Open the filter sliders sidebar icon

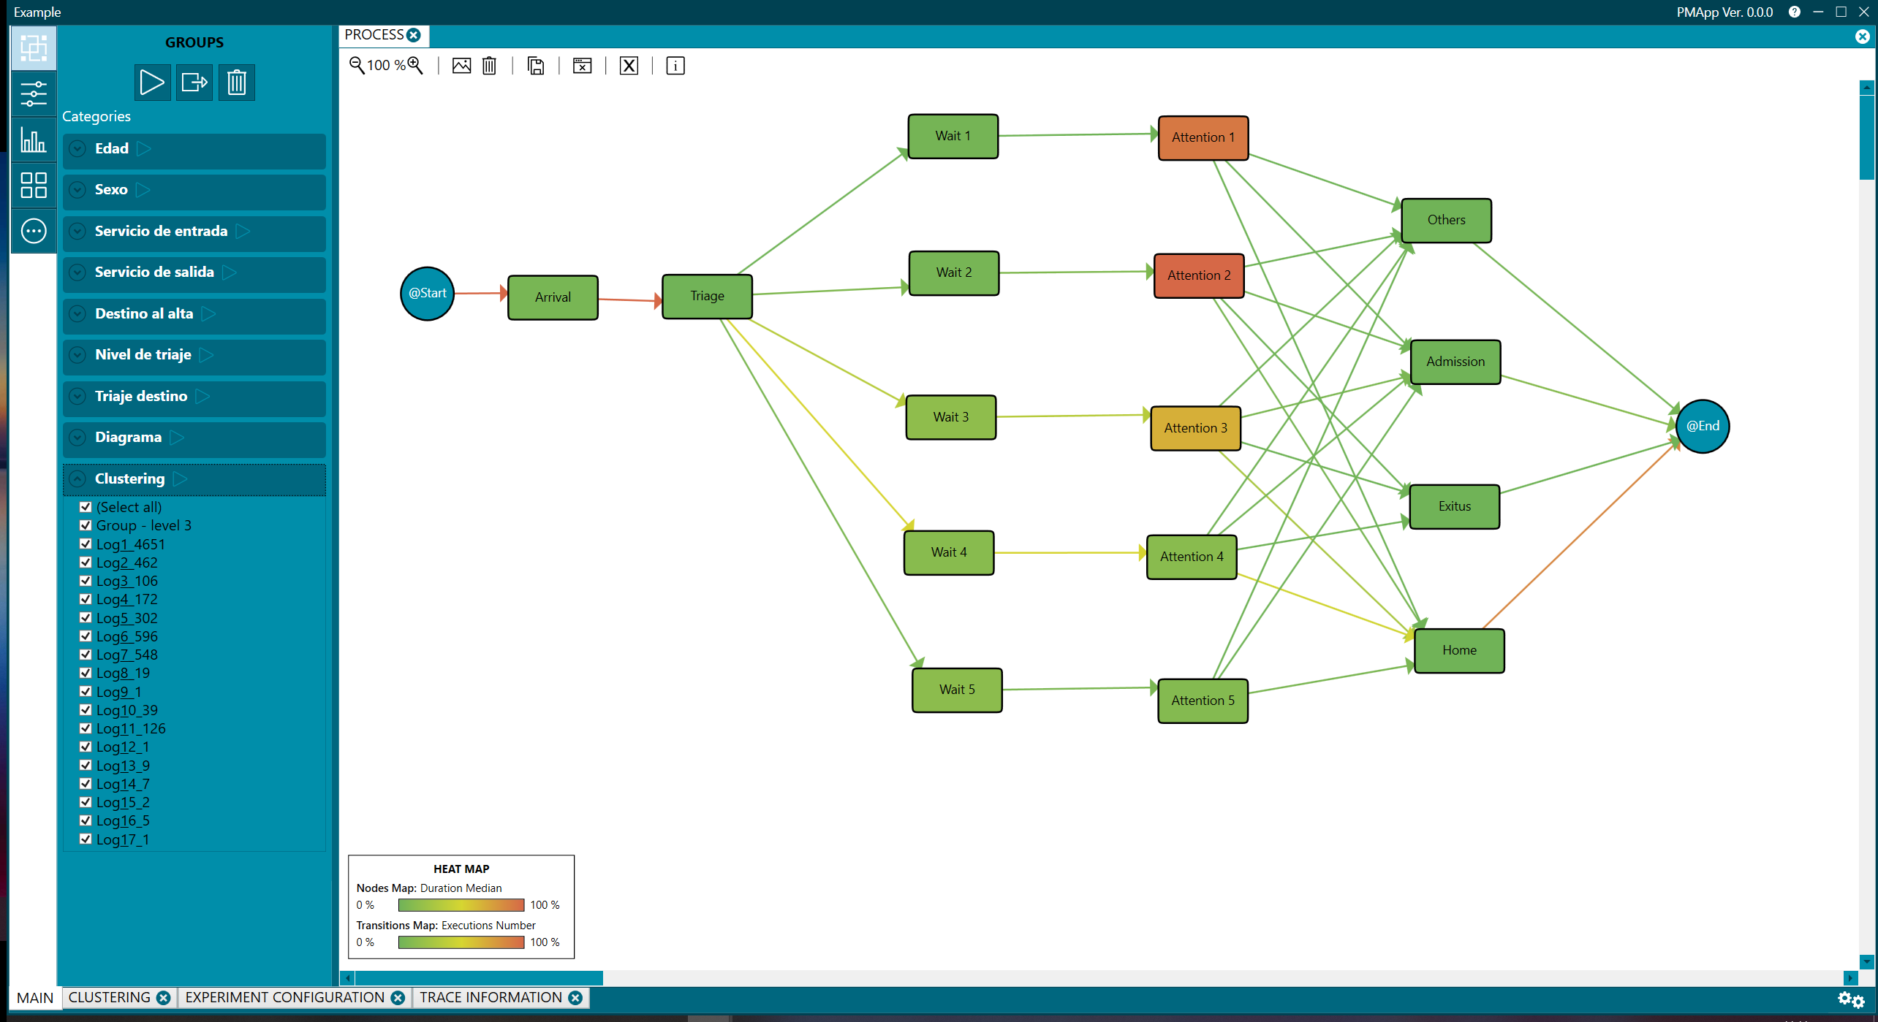tap(34, 94)
